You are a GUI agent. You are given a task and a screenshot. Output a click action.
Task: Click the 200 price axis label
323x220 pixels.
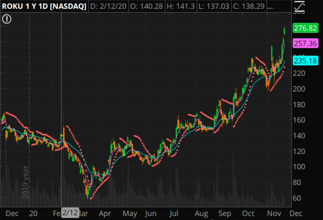(299, 89)
